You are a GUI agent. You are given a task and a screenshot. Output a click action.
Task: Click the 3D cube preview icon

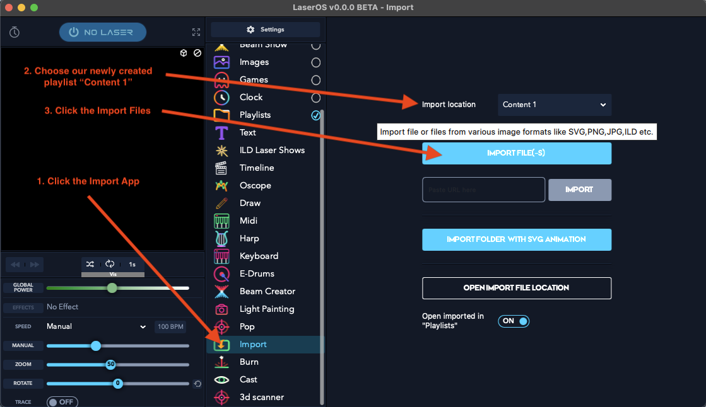point(184,53)
